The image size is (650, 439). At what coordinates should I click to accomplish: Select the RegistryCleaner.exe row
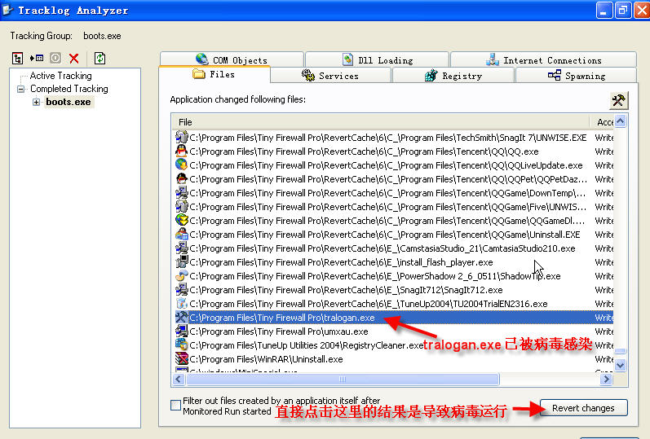click(x=393, y=345)
